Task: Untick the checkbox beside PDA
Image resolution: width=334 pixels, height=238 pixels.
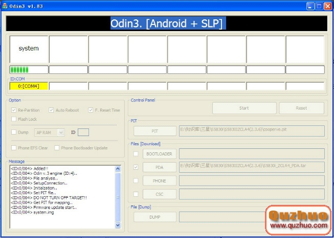Action: pos(136,167)
